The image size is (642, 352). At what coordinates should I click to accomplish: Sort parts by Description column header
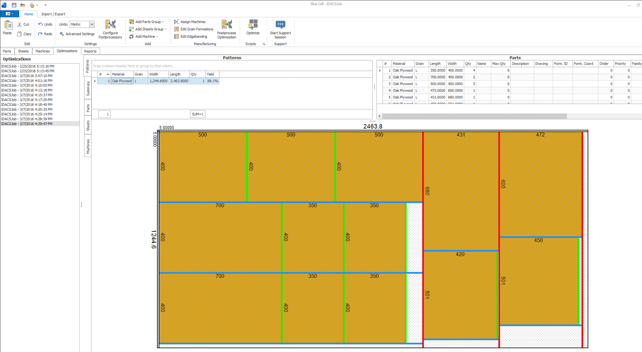click(x=522, y=64)
